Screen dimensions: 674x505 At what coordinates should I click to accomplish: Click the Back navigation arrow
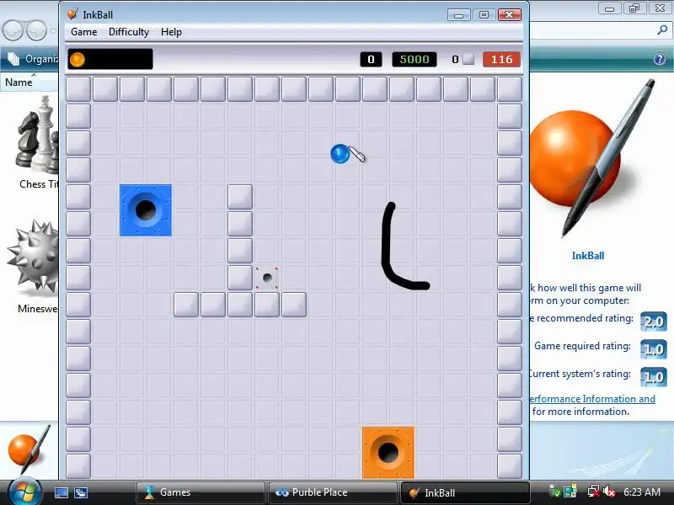click(13, 31)
